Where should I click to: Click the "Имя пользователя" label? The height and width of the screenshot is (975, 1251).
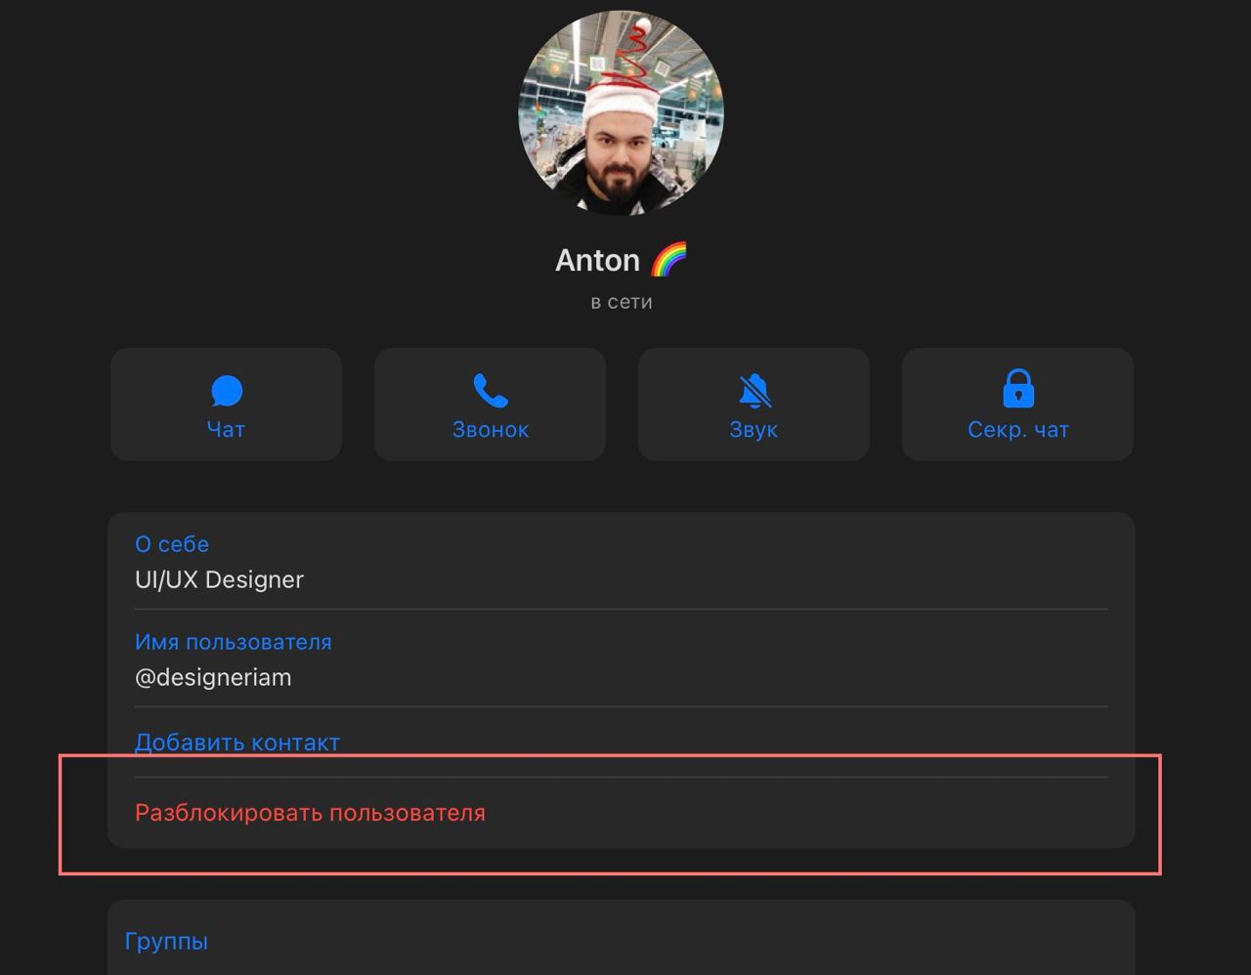click(234, 642)
